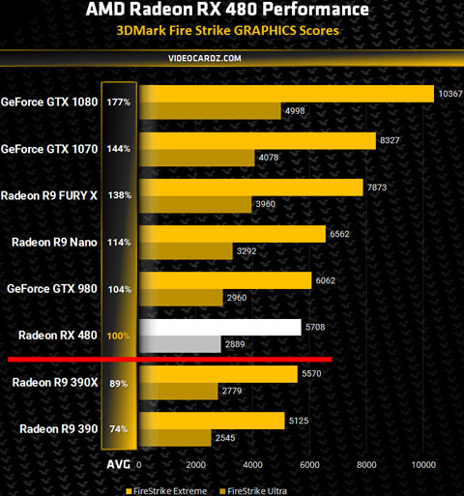Click subtitle 3DMark Fire Strike GRAPHICS Scores
Screen dimensions: 464x496
(x=227, y=31)
